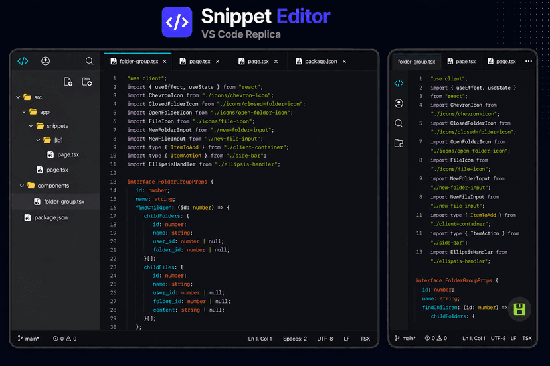Open folder explorer icon in right window rail
Screen dimensions: 550x366
click(x=399, y=143)
